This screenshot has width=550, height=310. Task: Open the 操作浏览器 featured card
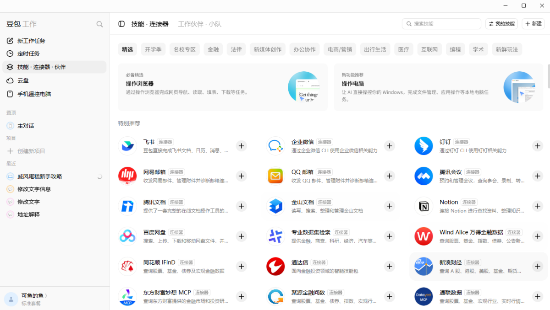(x=223, y=87)
